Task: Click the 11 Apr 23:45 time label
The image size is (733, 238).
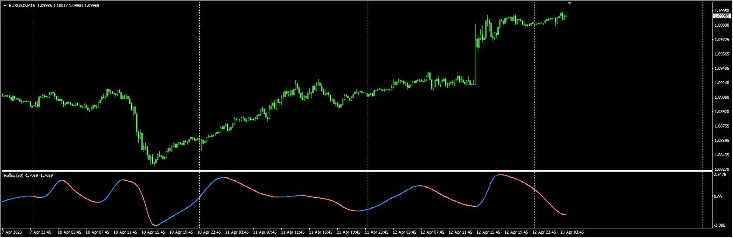Action: (x=377, y=232)
